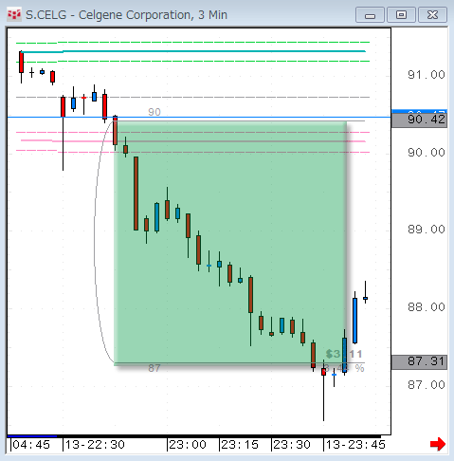
Task: Minimize the S.CELG chart window
Action: [x=370, y=15]
